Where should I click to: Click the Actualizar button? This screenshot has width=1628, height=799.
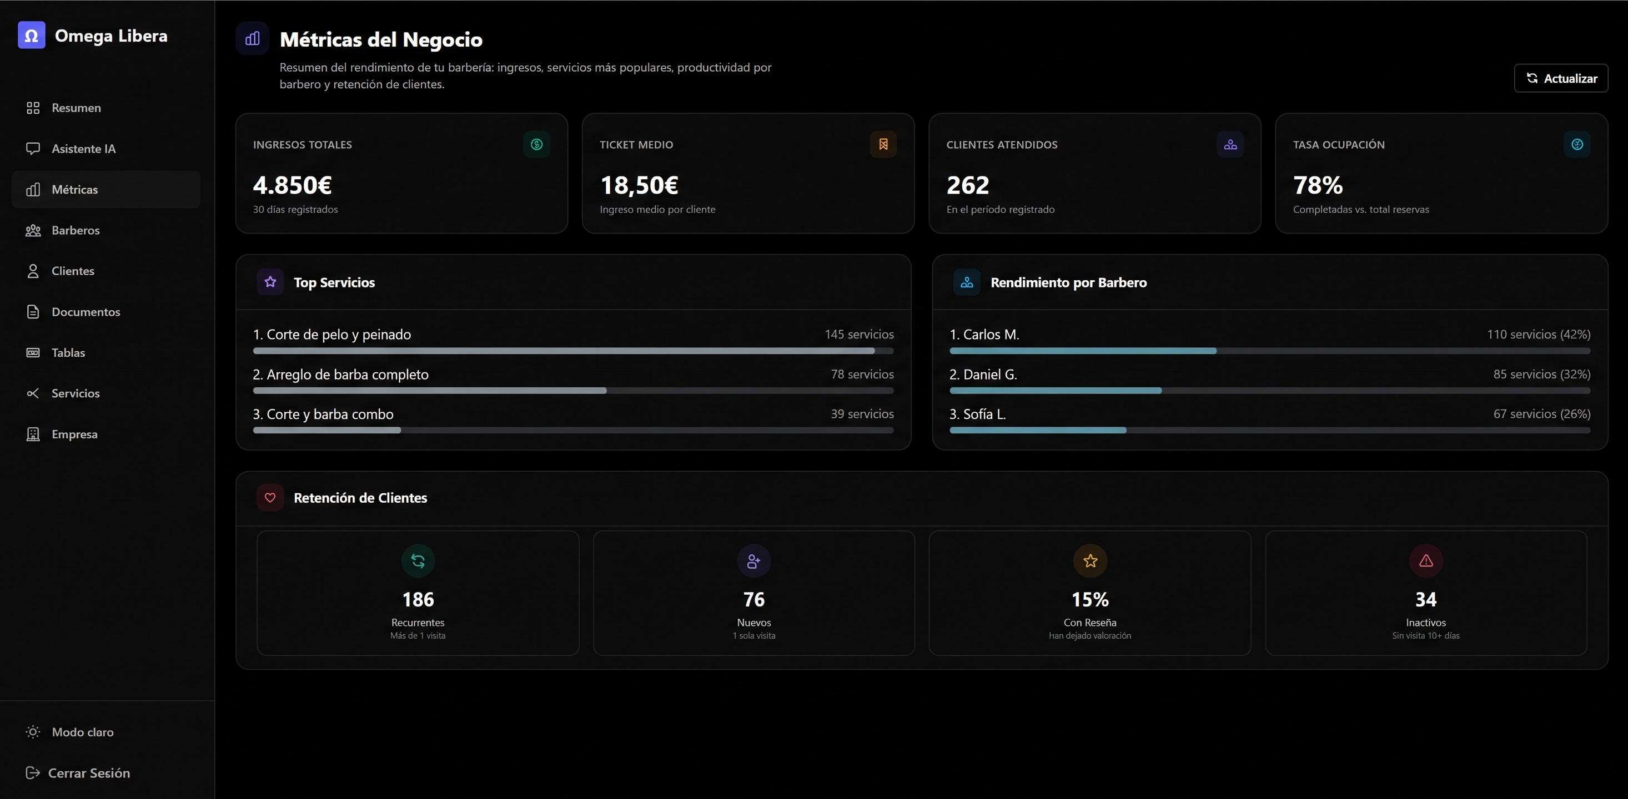click(x=1560, y=78)
